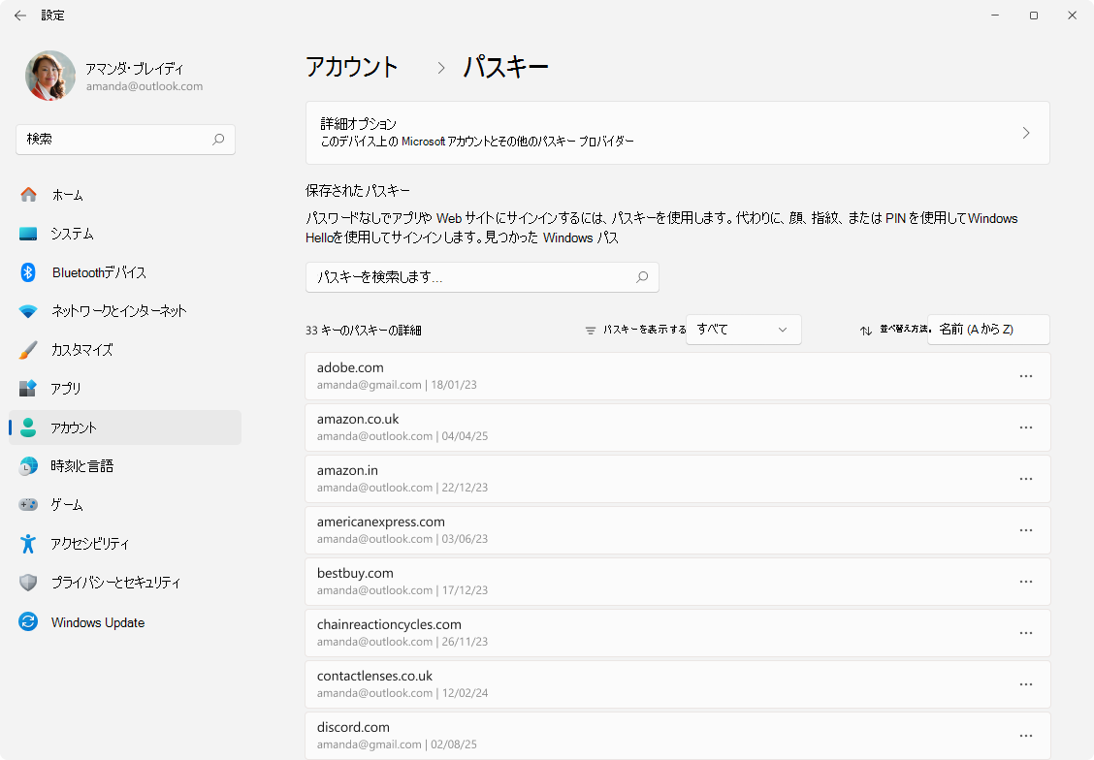This screenshot has height=760, width=1094.
Task: Open the more options for discord.com
Action: (x=1026, y=736)
